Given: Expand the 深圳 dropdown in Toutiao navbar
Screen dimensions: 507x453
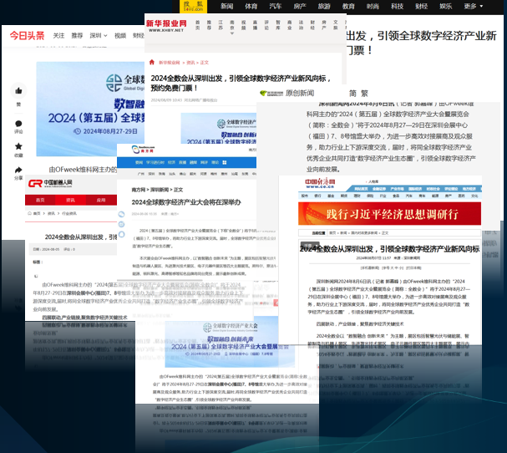Looking at the screenshot, I should tap(99, 35).
